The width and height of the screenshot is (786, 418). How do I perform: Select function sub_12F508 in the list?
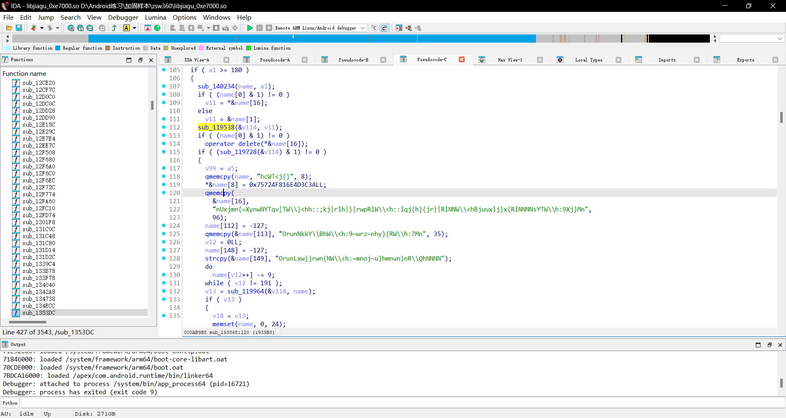(39, 152)
